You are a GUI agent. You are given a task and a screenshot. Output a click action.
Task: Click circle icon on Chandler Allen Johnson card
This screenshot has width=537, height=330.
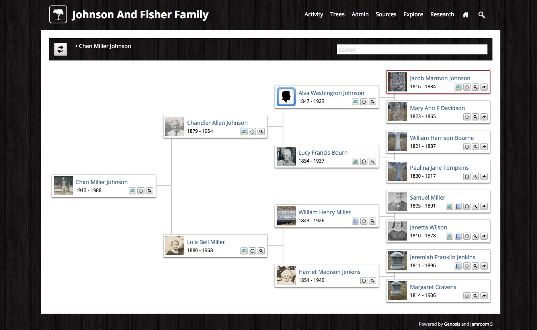pyautogui.click(x=252, y=132)
